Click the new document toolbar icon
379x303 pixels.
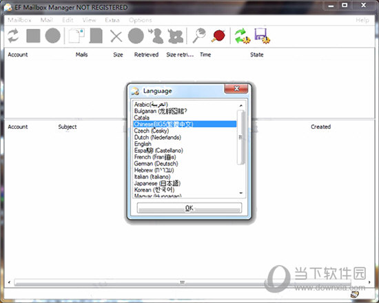pyautogui.click(x=76, y=36)
